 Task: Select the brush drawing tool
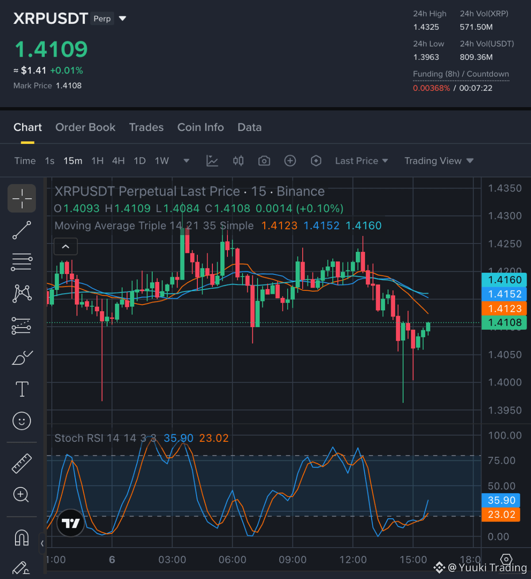[22, 358]
